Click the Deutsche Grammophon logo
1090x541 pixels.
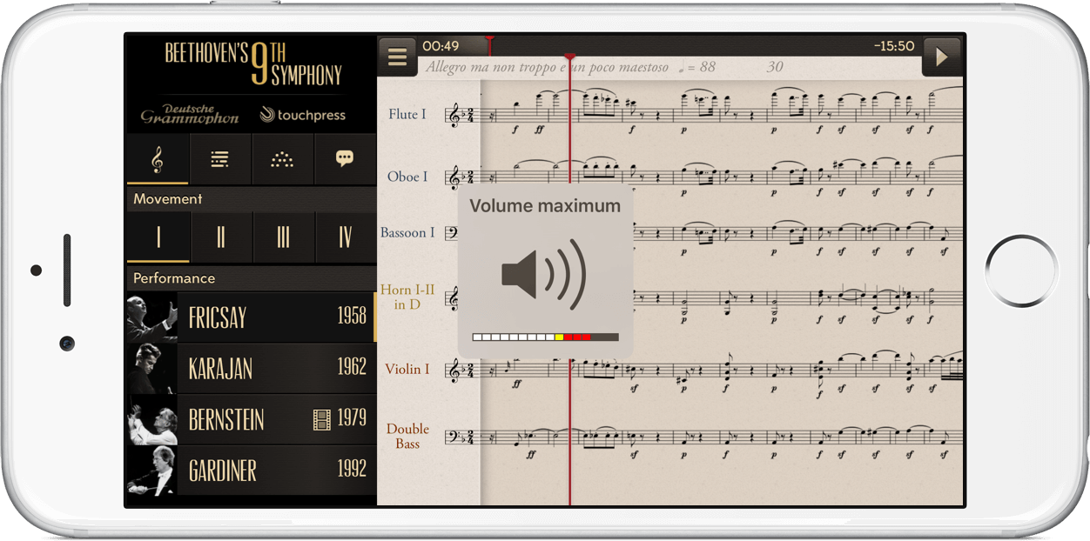tap(190, 114)
